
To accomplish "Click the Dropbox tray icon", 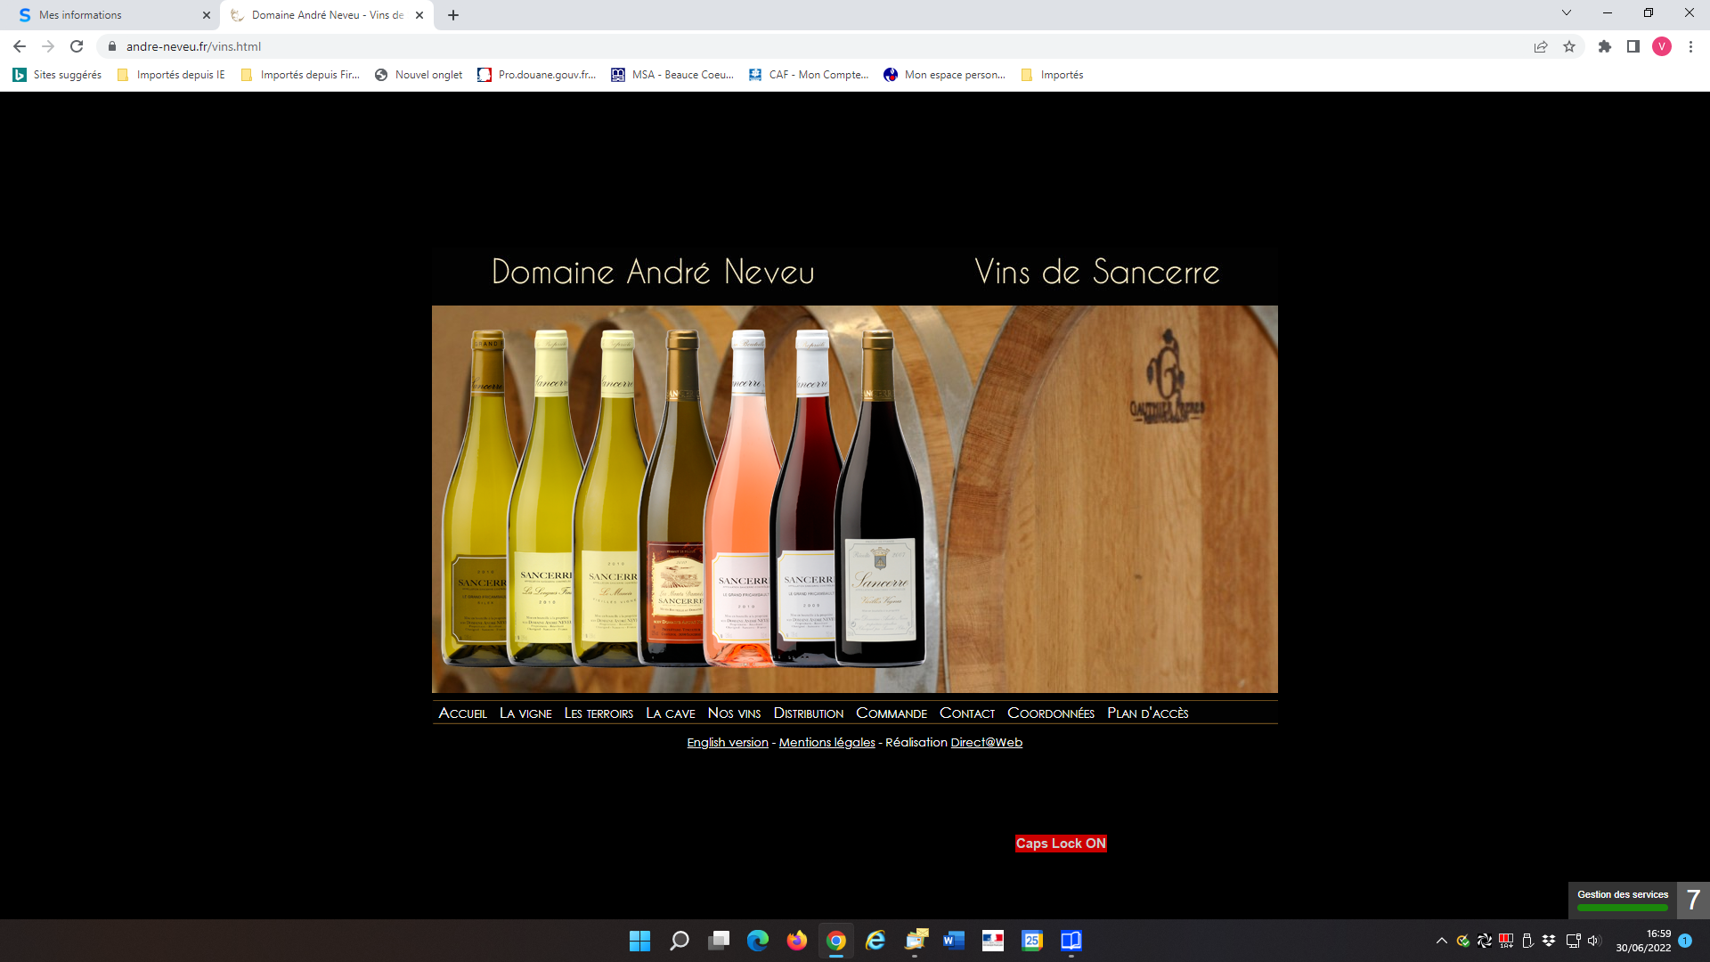I will [1549, 941].
